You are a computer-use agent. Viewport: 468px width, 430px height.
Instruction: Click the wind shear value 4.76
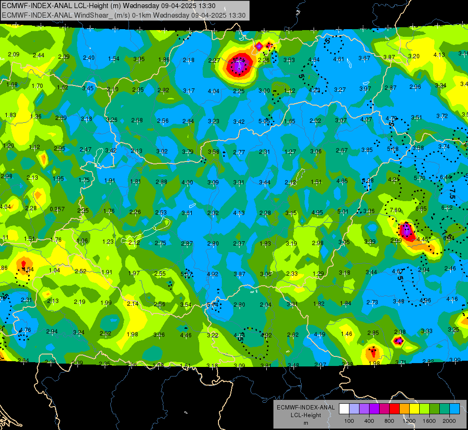25,330
